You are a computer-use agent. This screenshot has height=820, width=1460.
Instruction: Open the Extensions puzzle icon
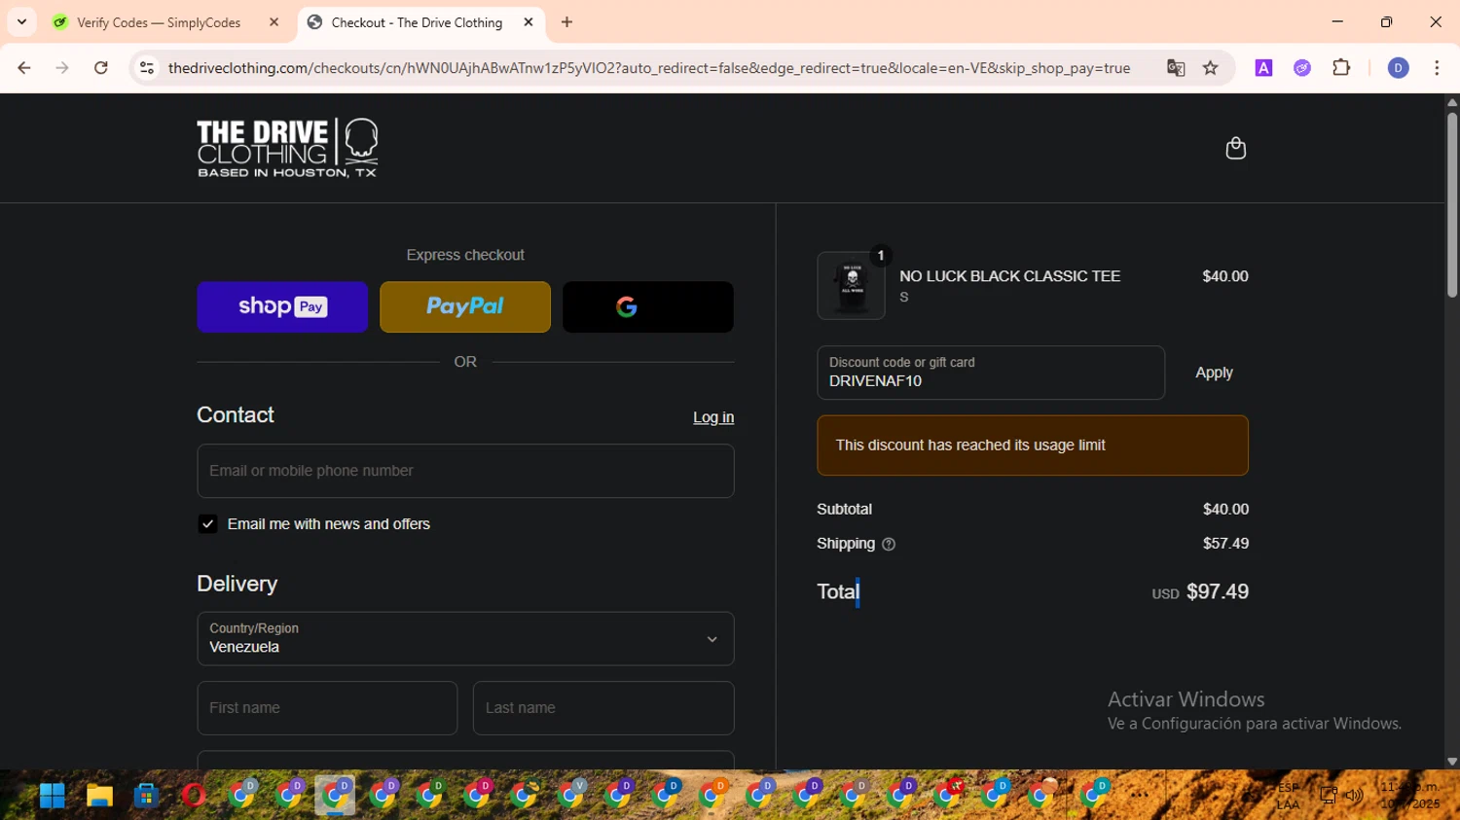point(1341,68)
